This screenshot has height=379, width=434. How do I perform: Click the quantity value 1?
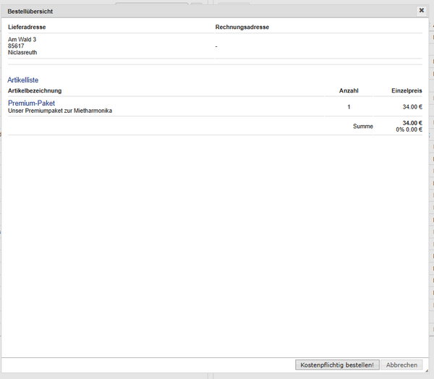tap(349, 107)
